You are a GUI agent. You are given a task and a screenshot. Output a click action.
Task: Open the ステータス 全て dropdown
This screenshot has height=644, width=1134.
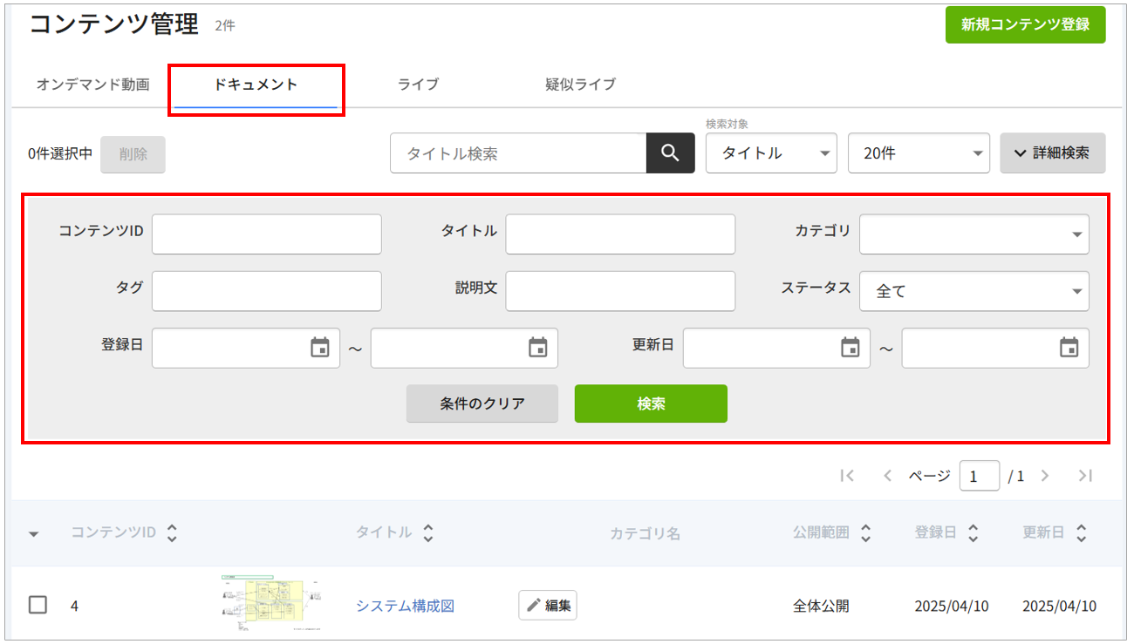(x=973, y=291)
